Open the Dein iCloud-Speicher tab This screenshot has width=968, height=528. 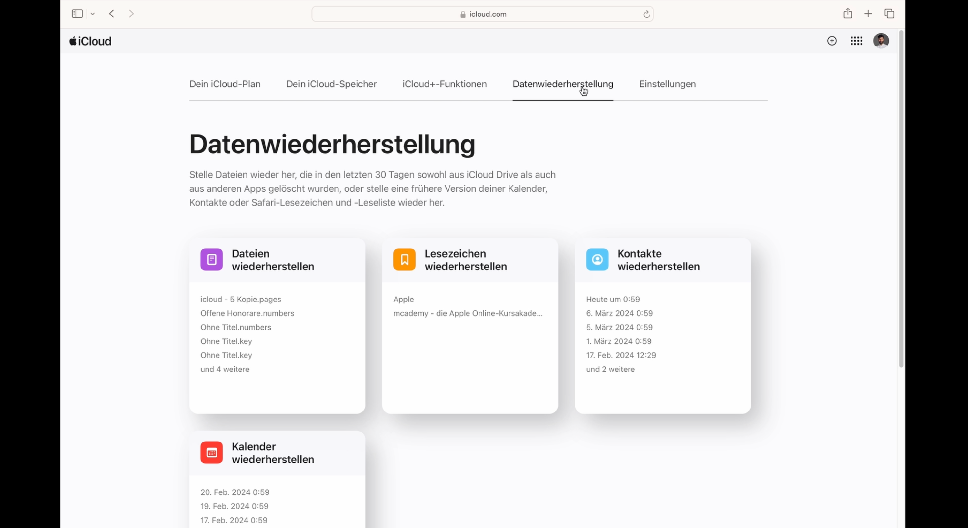pos(331,84)
